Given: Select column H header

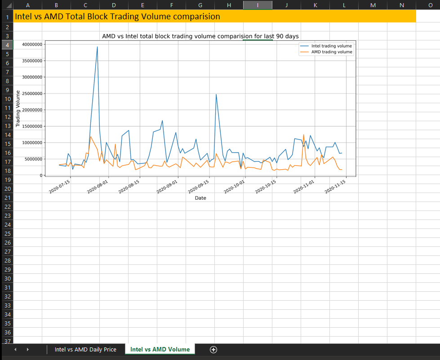Looking at the screenshot, I should coord(229,5).
